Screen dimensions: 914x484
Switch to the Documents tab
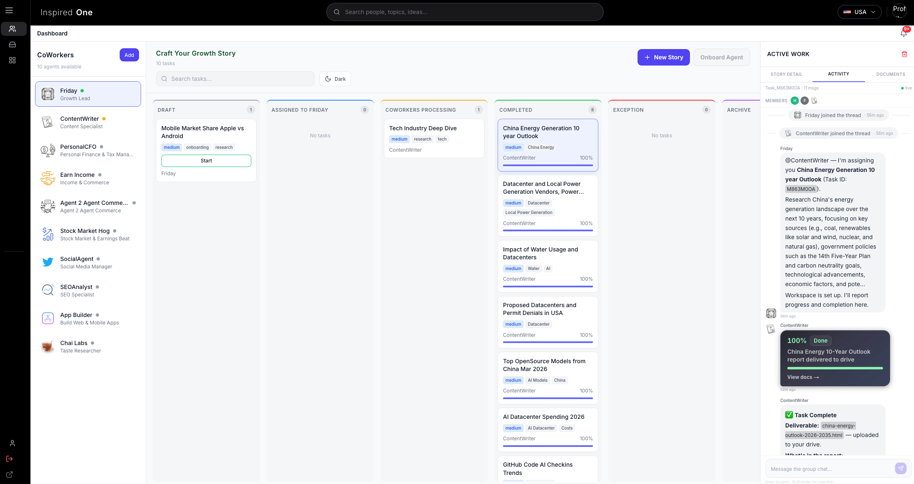click(x=890, y=74)
